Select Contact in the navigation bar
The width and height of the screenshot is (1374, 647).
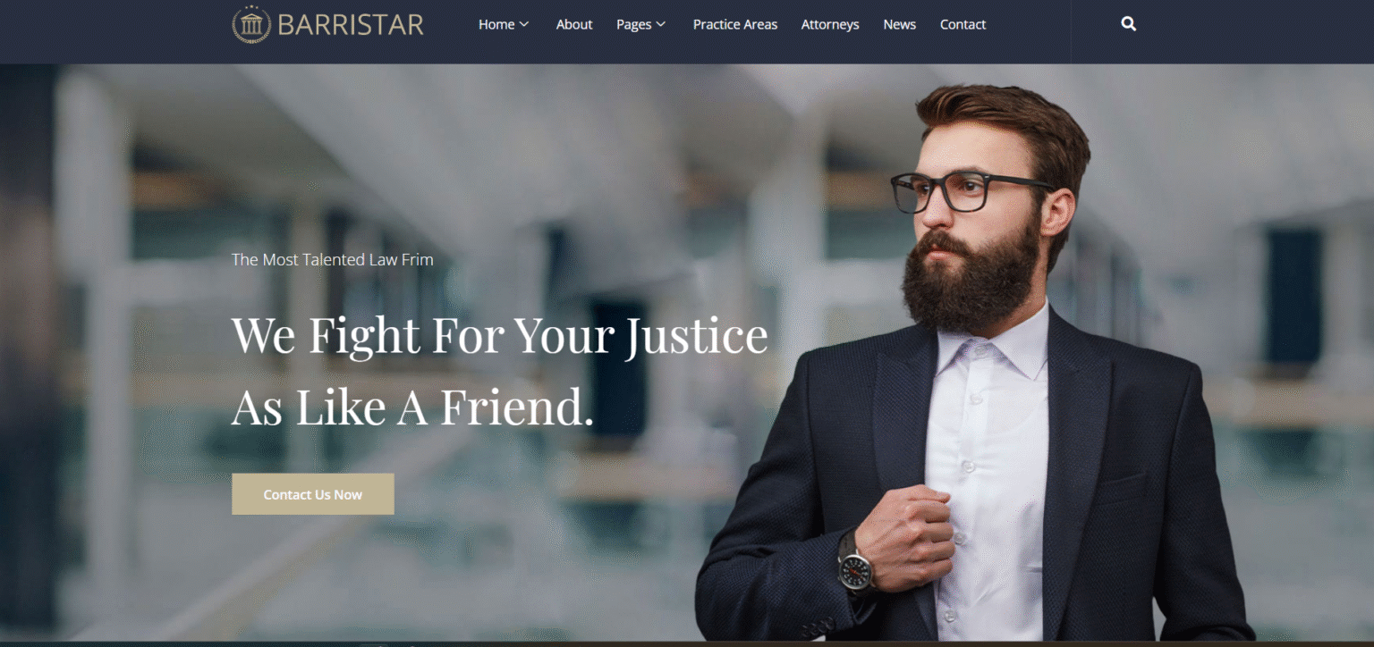pos(963,24)
